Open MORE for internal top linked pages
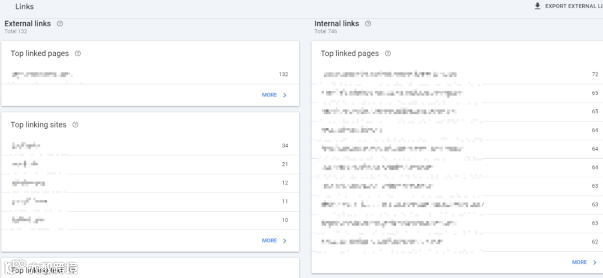603x278 pixels. pos(579,262)
